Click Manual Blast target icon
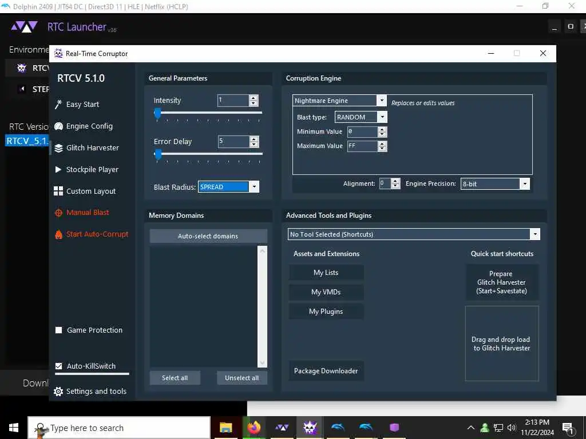The height and width of the screenshot is (439, 586). (x=58, y=213)
